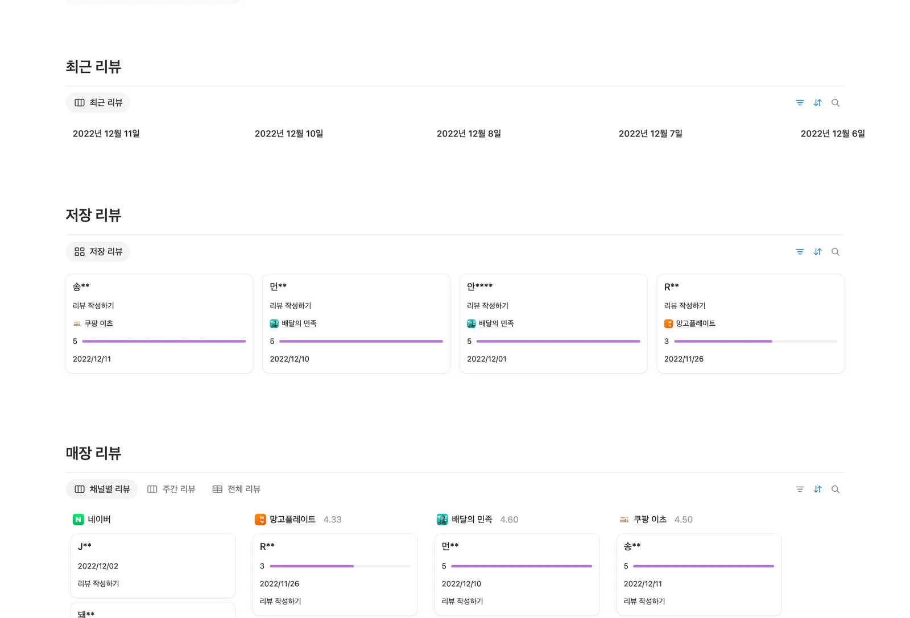Image resolution: width=910 pixels, height=618 pixels.
Task: Click sort icon in 매장 리뷰 section
Action: point(817,490)
